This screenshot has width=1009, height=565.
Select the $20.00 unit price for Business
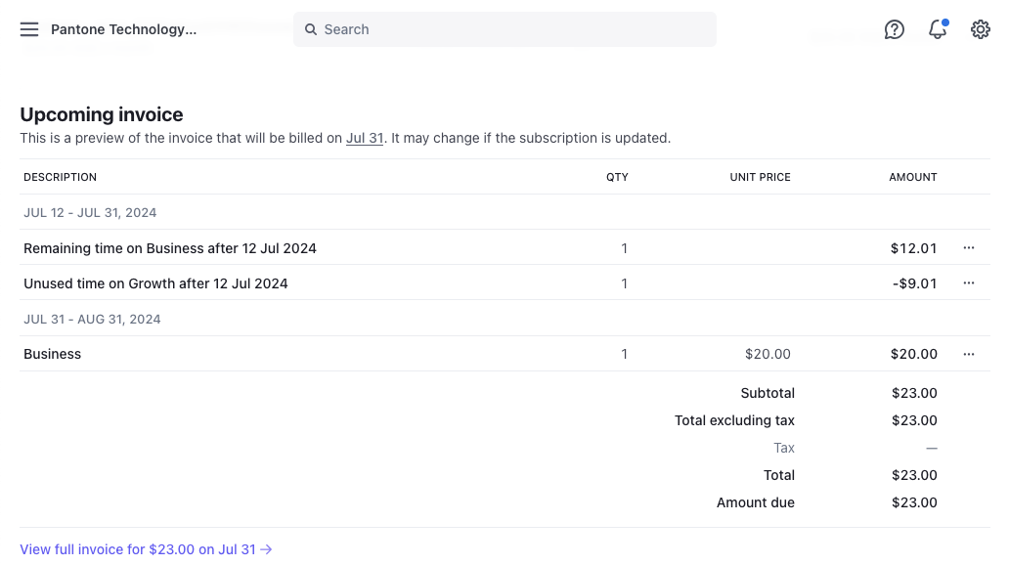[x=768, y=353]
